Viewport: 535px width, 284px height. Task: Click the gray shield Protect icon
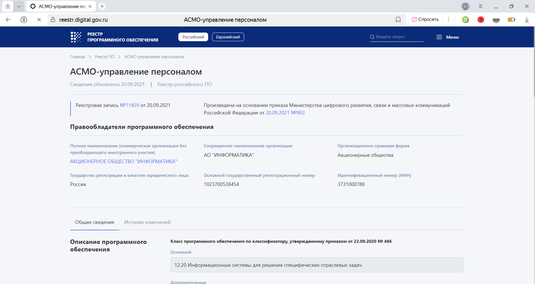496,19
